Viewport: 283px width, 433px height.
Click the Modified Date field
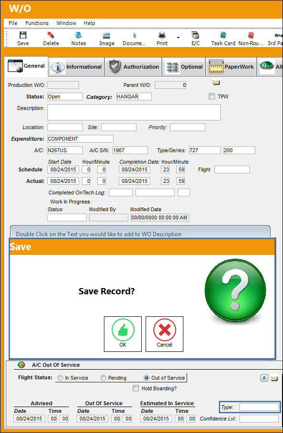[160, 217]
